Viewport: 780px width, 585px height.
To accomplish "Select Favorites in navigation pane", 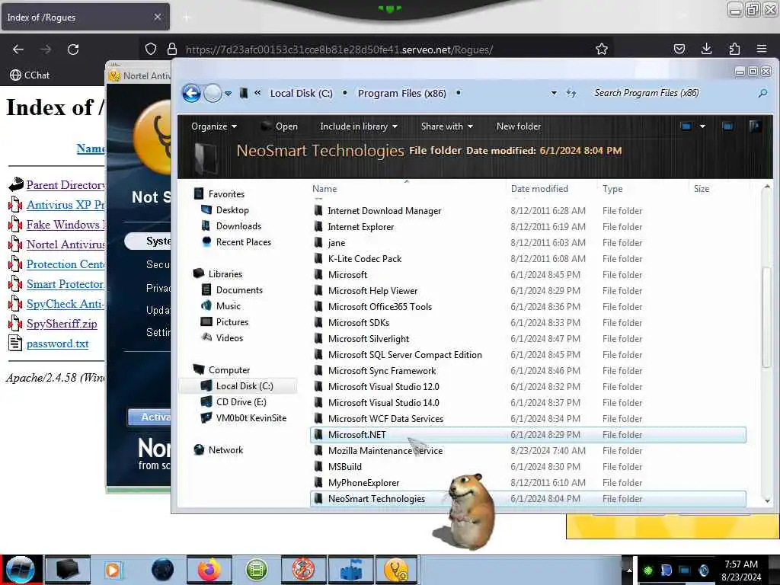I will click(226, 194).
